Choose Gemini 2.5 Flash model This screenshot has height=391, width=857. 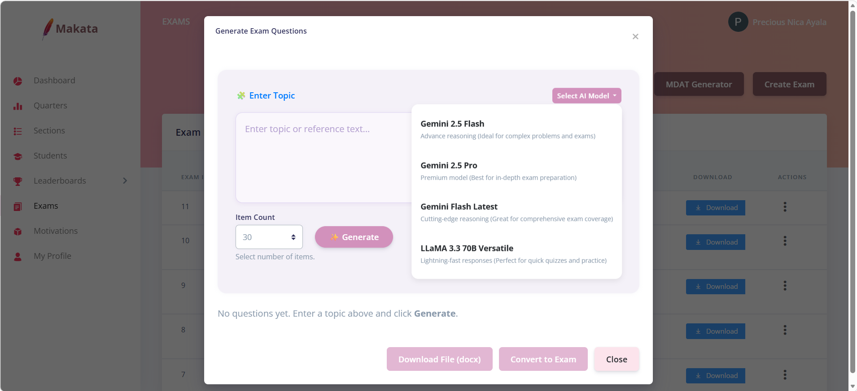[x=516, y=129]
